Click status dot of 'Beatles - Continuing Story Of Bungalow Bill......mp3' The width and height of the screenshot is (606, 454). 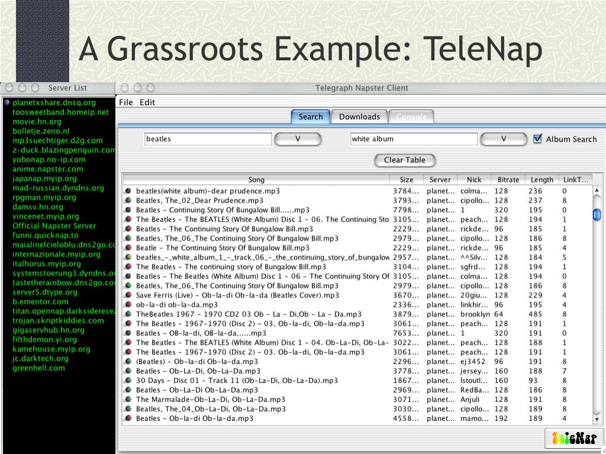click(x=128, y=210)
